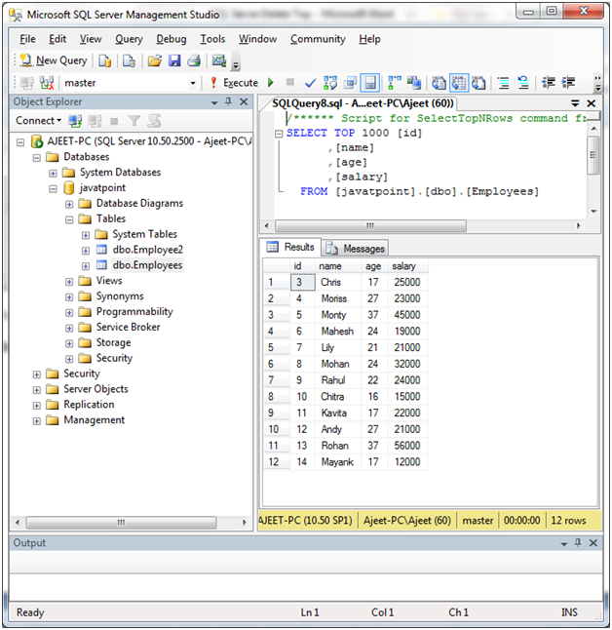Click the Disconnect icon in Object Explorer
612x630 pixels.
(95, 121)
